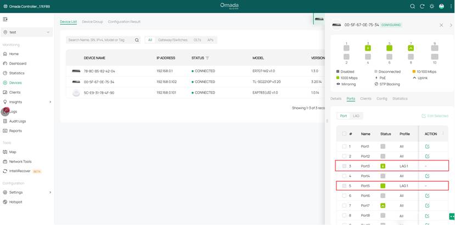The width and height of the screenshot is (455, 225).
Task: Check the select-all ports header checkbox
Action: click(344, 134)
